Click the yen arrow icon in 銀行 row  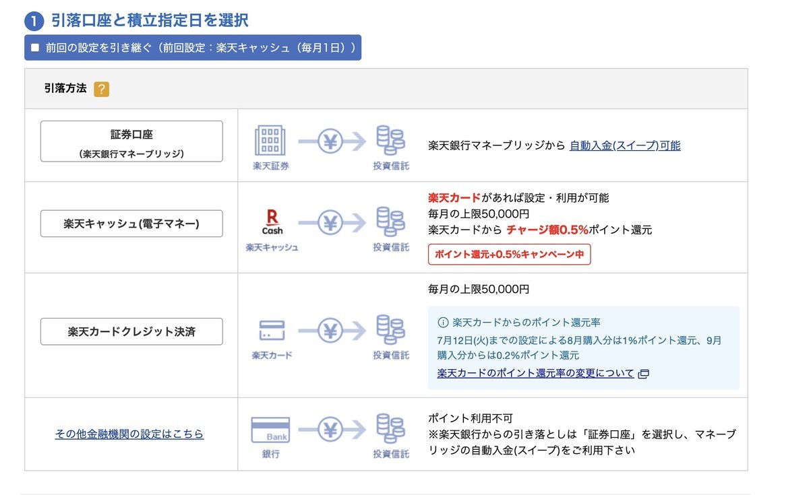[331, 430]
